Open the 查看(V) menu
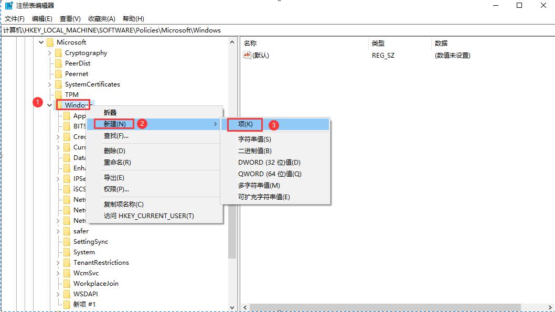This screenshot has width=555, height=312. [x=71, y=18]
